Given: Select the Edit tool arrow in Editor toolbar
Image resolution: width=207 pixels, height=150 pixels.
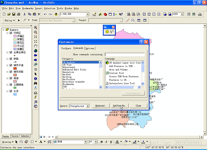Looking at the screenshot, I should pos(19,20).
